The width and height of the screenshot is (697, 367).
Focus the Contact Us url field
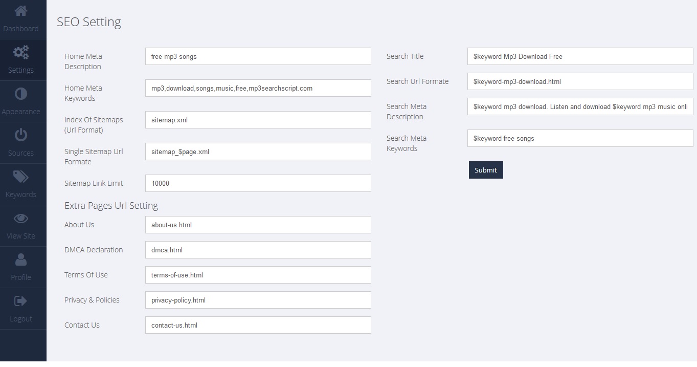258,325
